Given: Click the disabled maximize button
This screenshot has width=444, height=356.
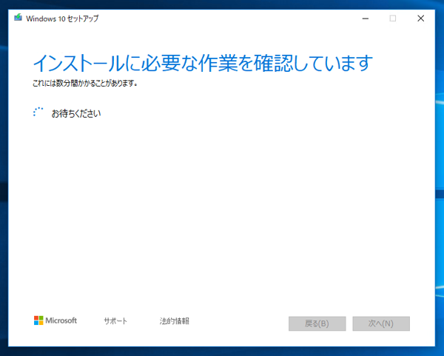Looking at the screenshot, I should (x=393, y=19).
